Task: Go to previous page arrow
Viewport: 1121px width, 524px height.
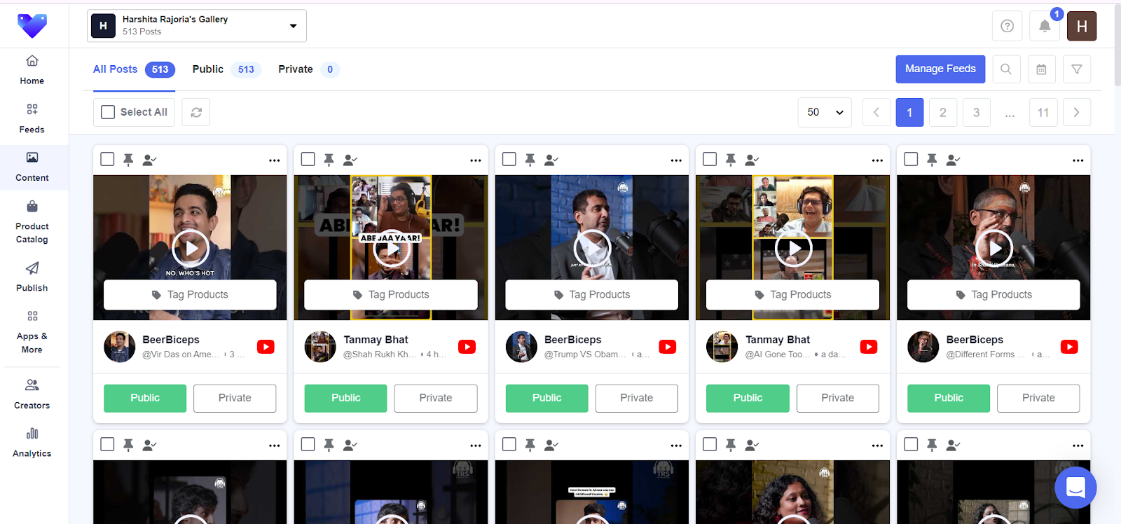Action: click(876, 112)
